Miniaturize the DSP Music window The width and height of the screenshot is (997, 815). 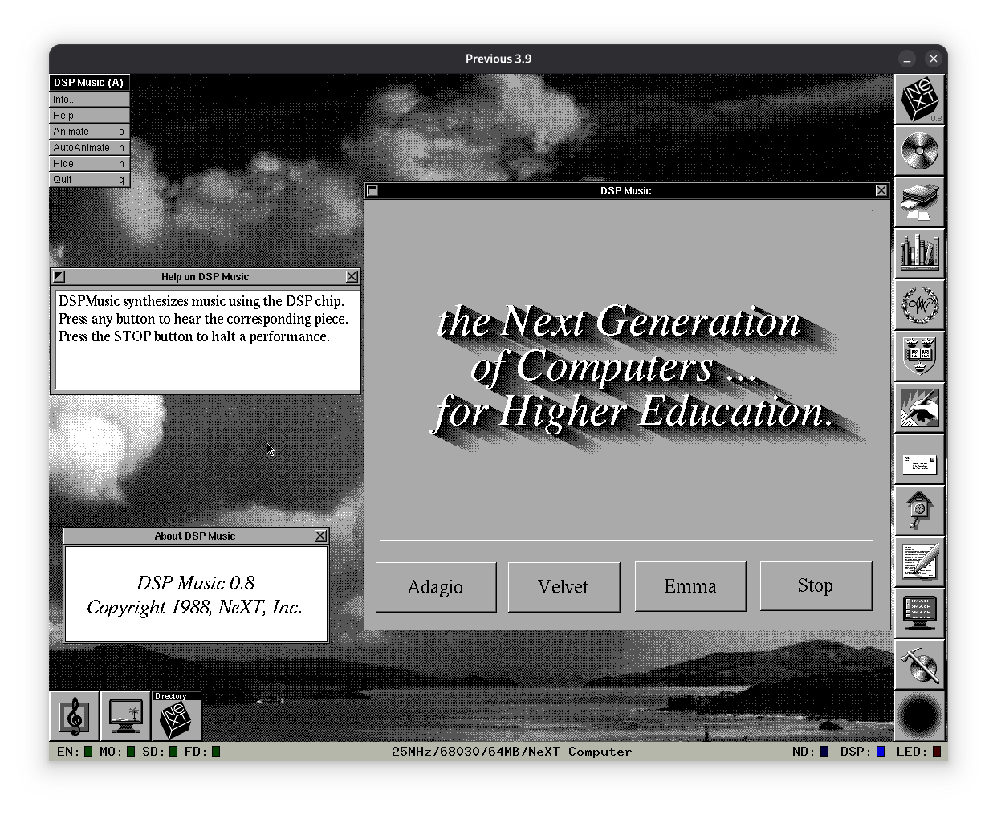click(x=372, y=190)
